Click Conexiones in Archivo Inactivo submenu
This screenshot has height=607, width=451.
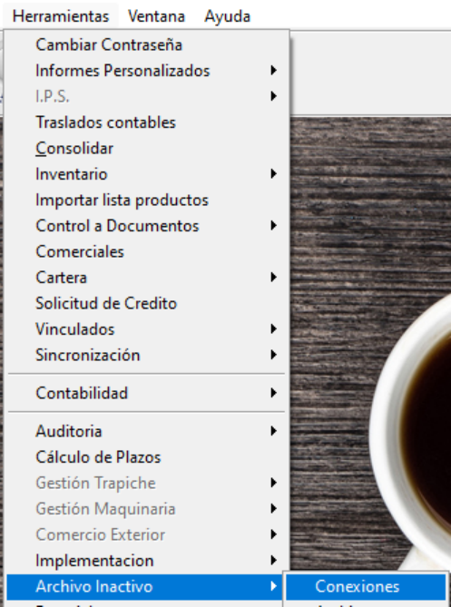click(366, 586)
